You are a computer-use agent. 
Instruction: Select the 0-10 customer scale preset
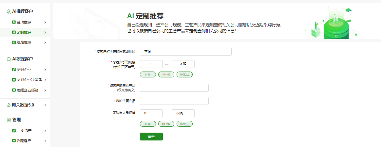coord(148,74)
